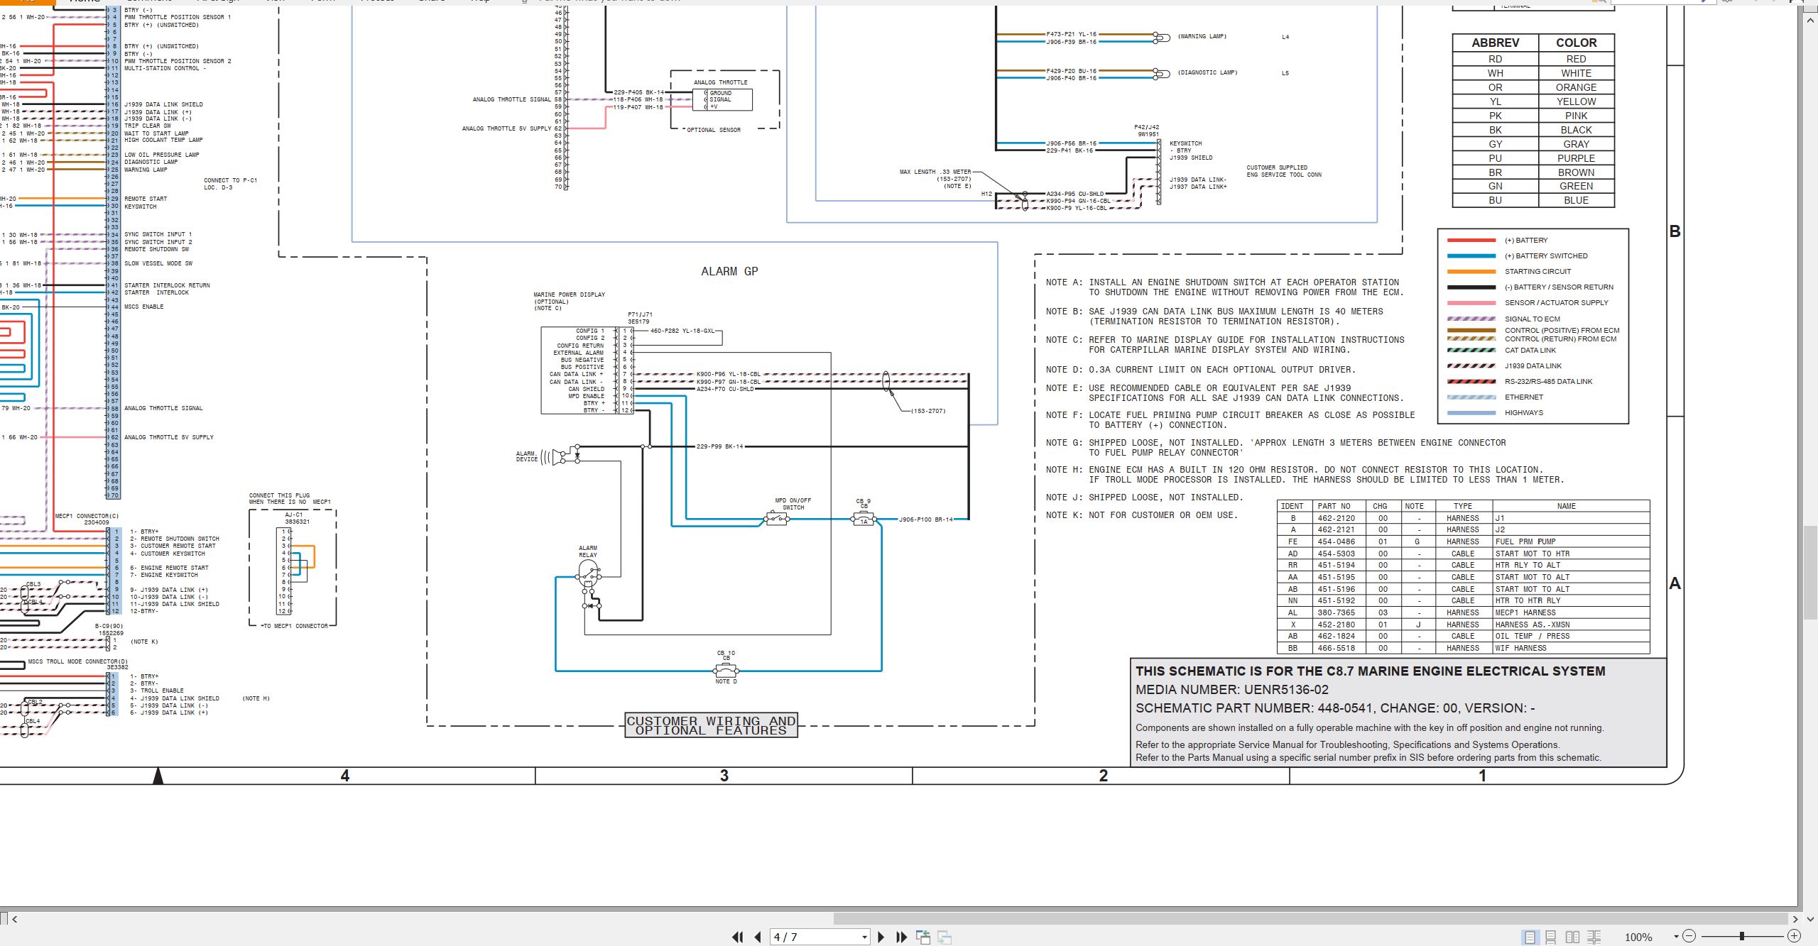Click the CUSTOMER WIRING AND OPTIONAL FEATURES label

(711, 725)
